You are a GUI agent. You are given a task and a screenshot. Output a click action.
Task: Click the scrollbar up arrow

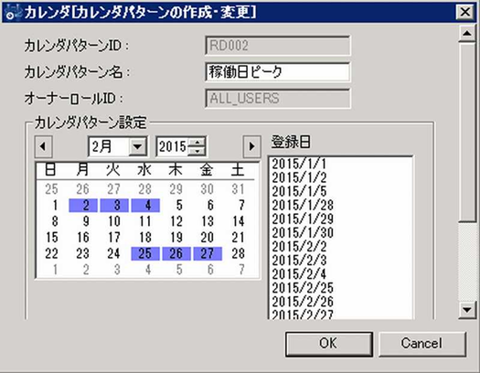coord(467,33)
